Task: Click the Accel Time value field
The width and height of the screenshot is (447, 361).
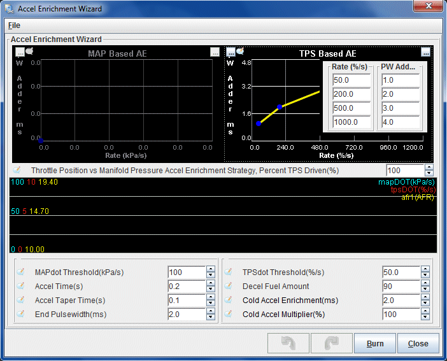Action: [x=186, y=287]
